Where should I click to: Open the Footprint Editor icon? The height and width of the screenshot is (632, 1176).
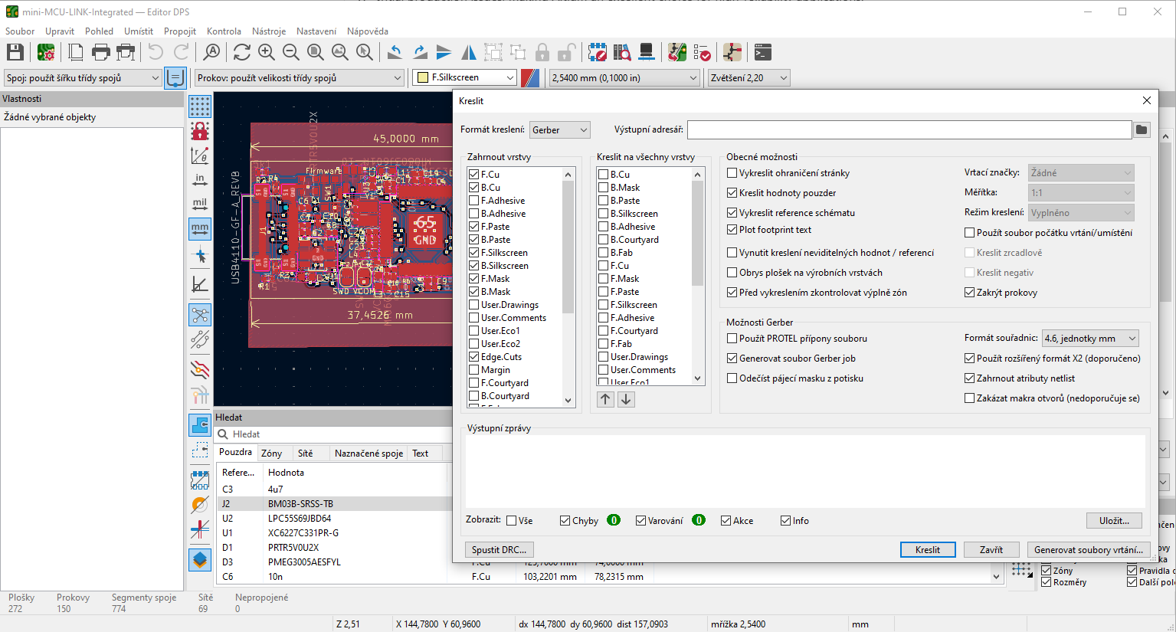[x=598, y=52]
